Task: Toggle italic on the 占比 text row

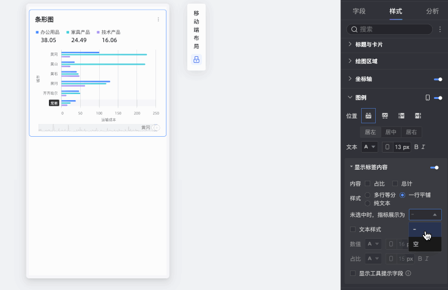Action: pyautogui.click(x=427, y=259)
